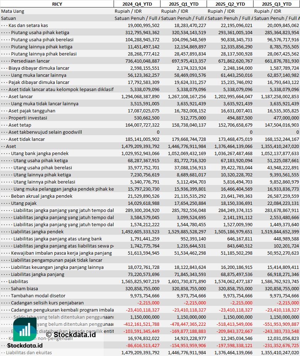The width and height of the screenshot is (300, 356).
Task: Select Utang lainnya pihak ketiga label
Action: pyautogui.click(x=42, y=175)
